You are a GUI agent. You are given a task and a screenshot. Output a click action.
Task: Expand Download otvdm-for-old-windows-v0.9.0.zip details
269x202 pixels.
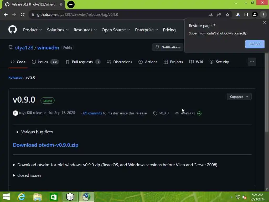point(115,165)
